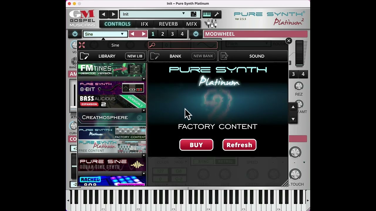Click the LIBRARY column header
Image resolution: width=376 pixels, height=211 pixels.
coord(107,56)
